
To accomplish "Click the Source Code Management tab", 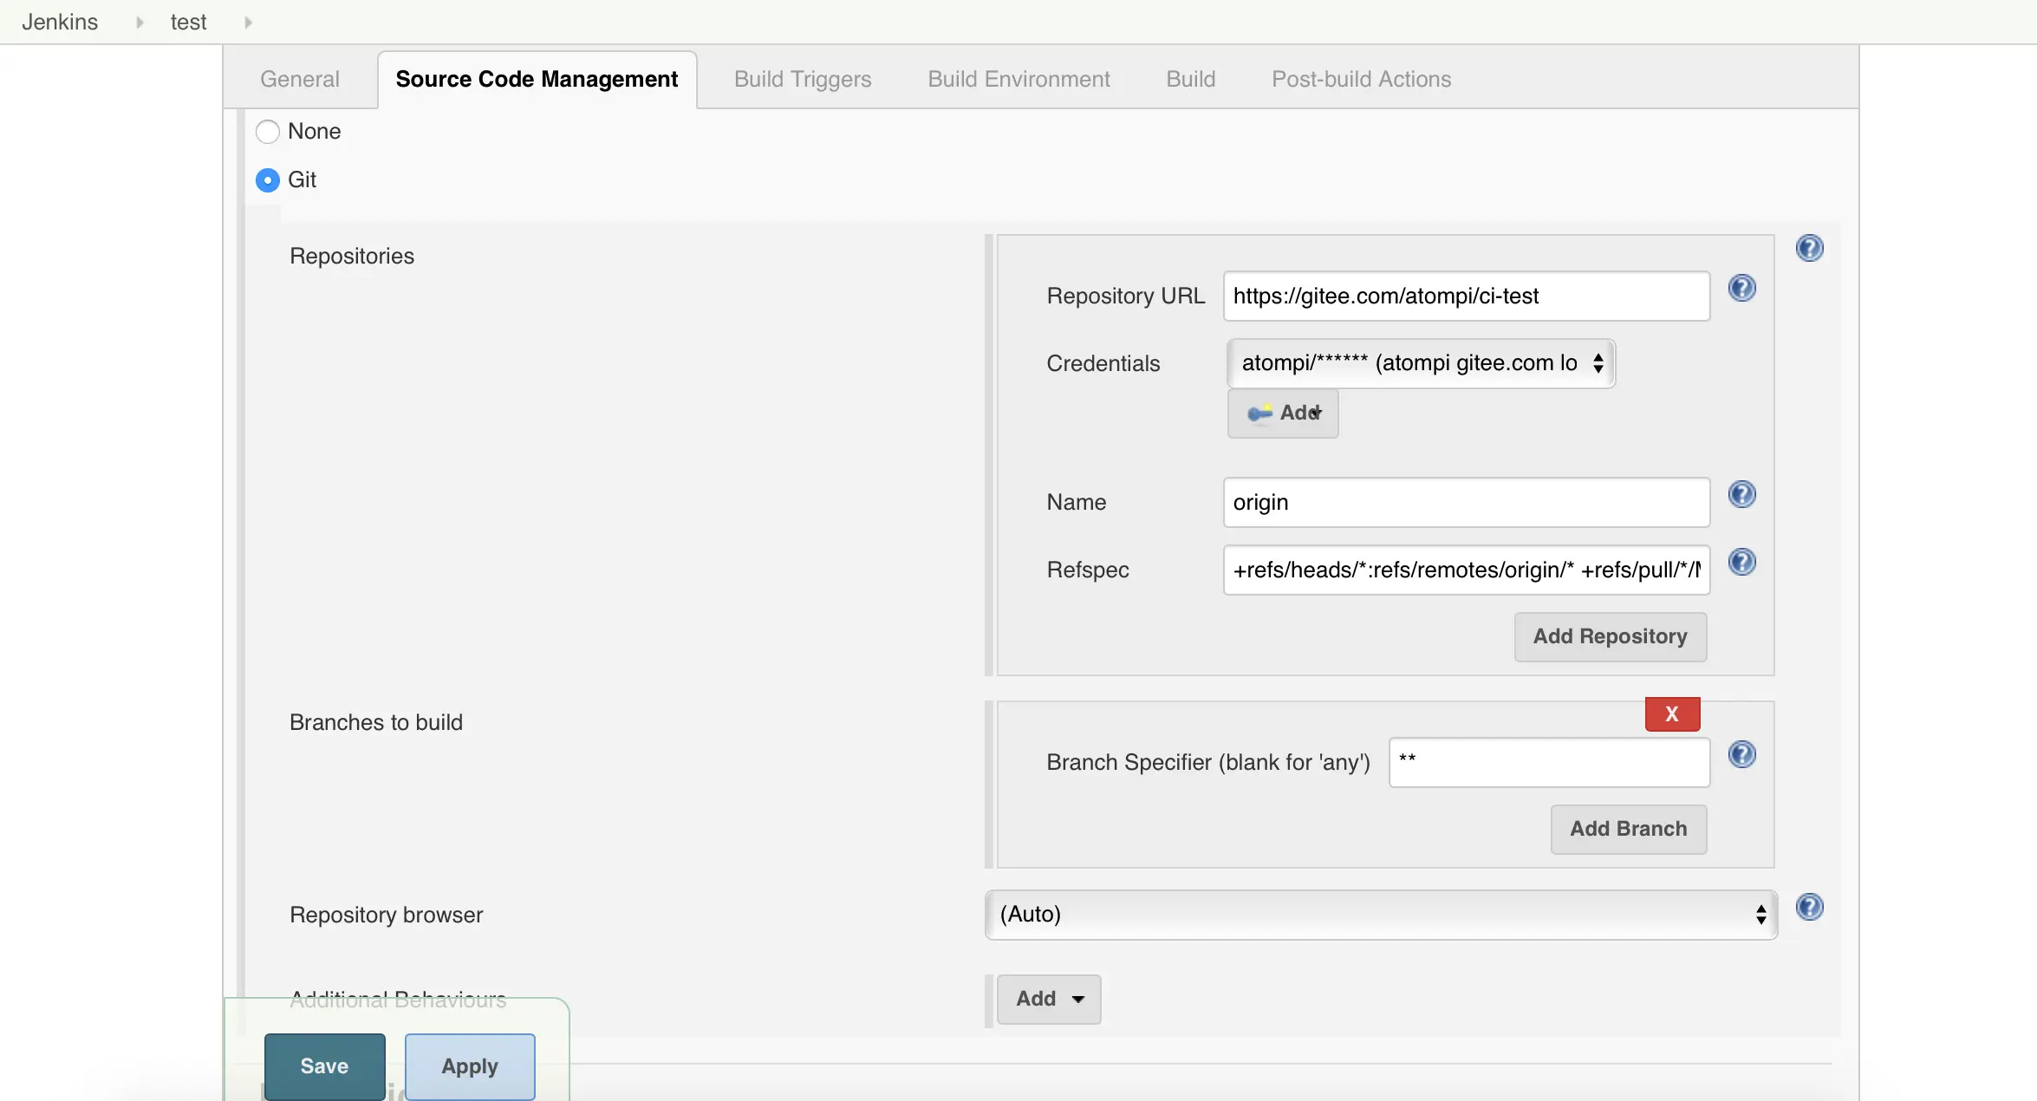I will point(537,79).
